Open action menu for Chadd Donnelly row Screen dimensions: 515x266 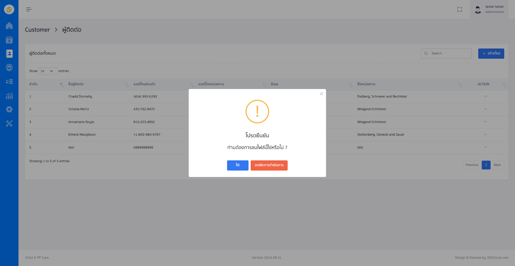pos(485,96)
